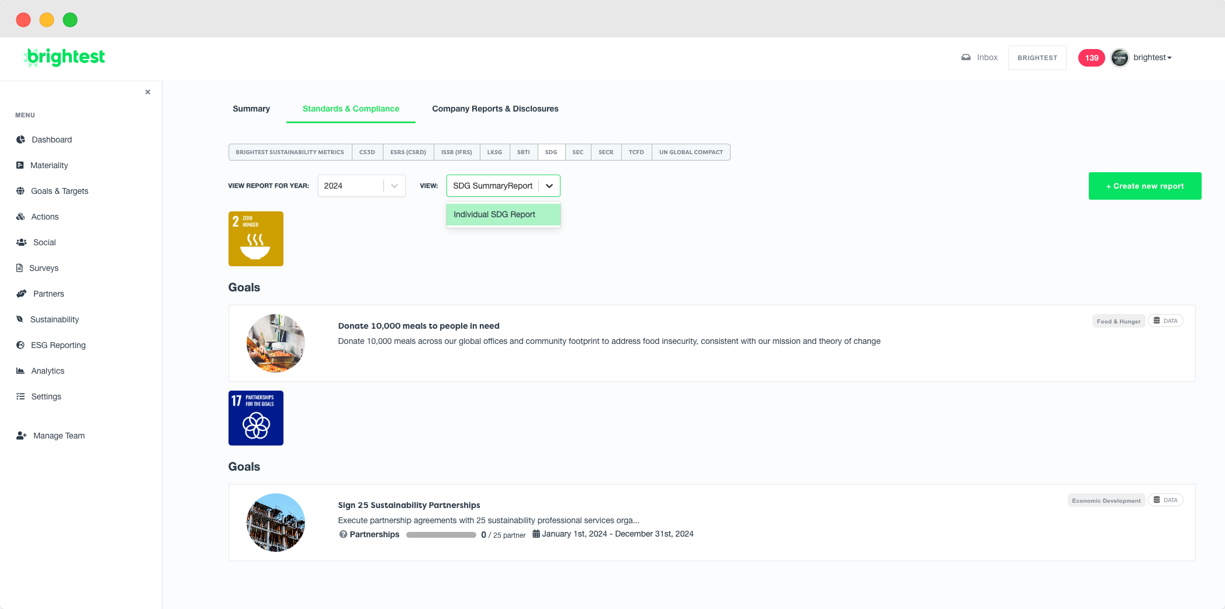Open 'Donate 10,000 meals to people in need'
The image size is (1225, 609).
[418, 326]
